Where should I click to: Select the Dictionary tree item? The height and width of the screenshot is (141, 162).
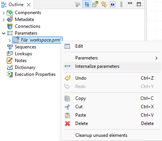point(25,67)
